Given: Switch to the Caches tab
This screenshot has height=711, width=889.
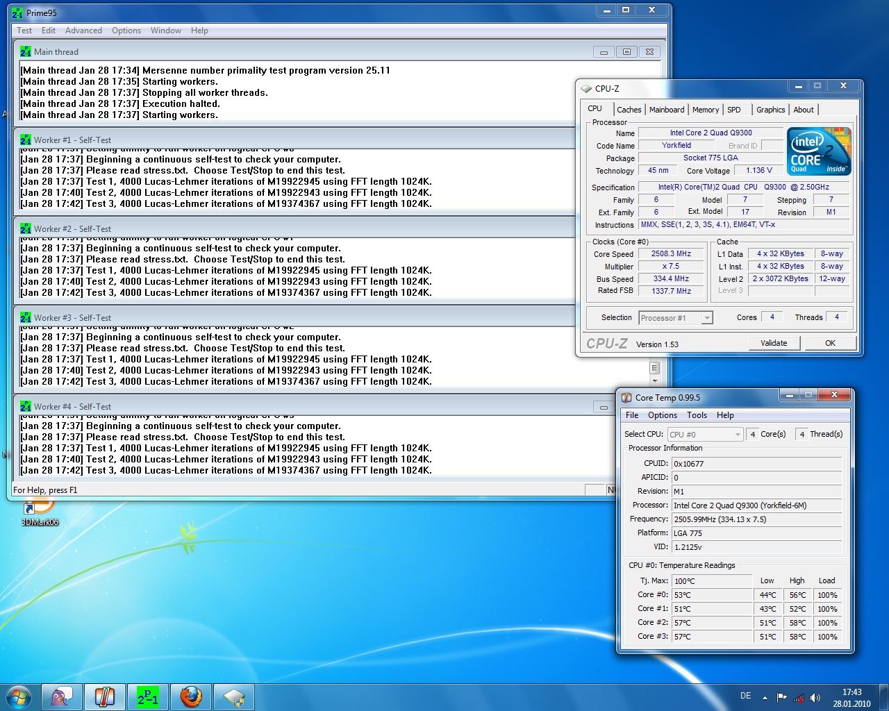Looking at the screenshot, I should point(629,110).
